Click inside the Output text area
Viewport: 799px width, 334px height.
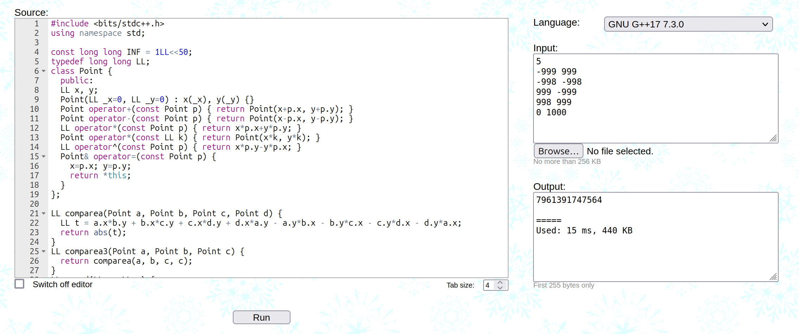point(655,257)
